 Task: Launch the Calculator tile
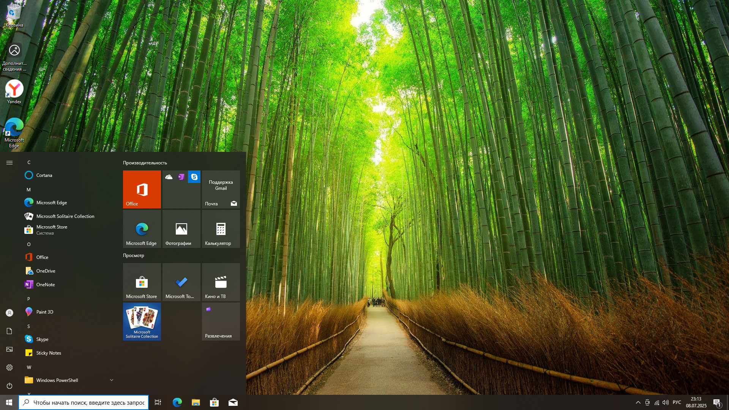[x=221, y=229]
